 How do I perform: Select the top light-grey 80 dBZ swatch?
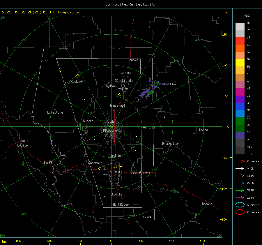(x=240, y=27)
